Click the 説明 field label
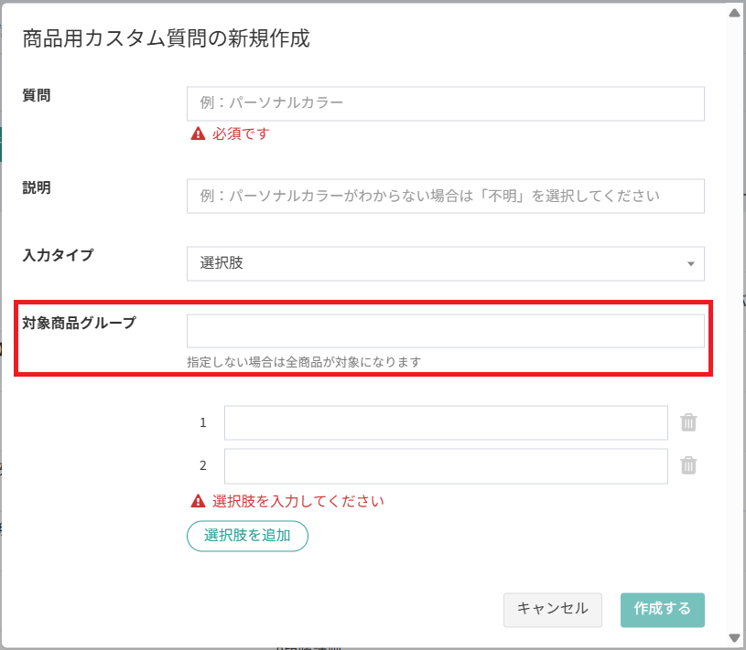Screen dimensions: 746x650 [37, 187]
